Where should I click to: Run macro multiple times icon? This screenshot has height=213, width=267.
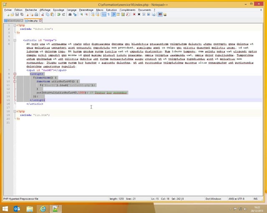[x=149, y=15]
